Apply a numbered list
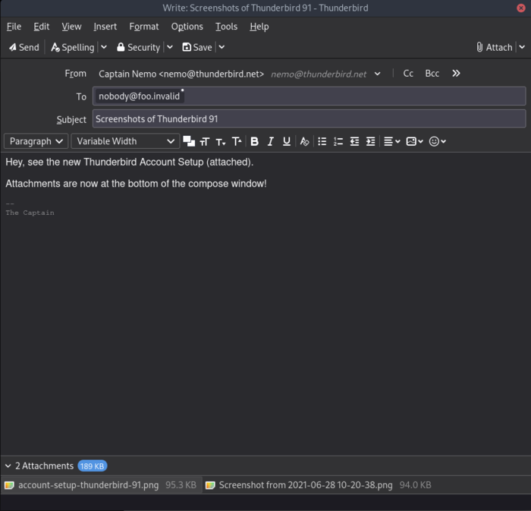This screenshot has height=511, width=531. click(x=338, y=141)
